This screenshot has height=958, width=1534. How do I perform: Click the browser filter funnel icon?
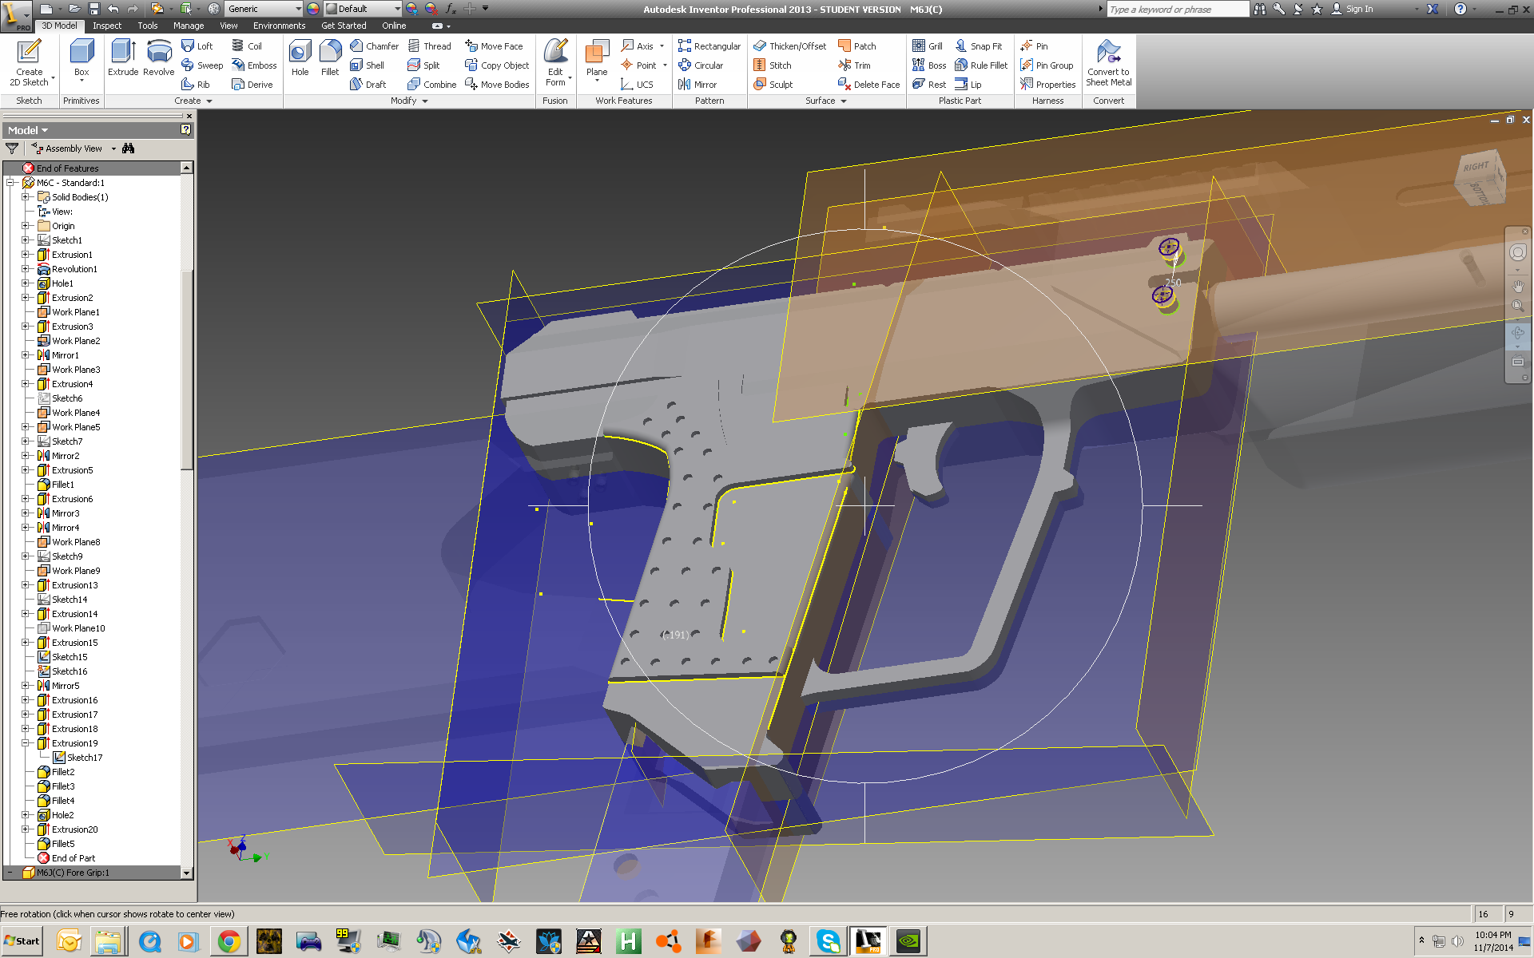tap(12, 148)
